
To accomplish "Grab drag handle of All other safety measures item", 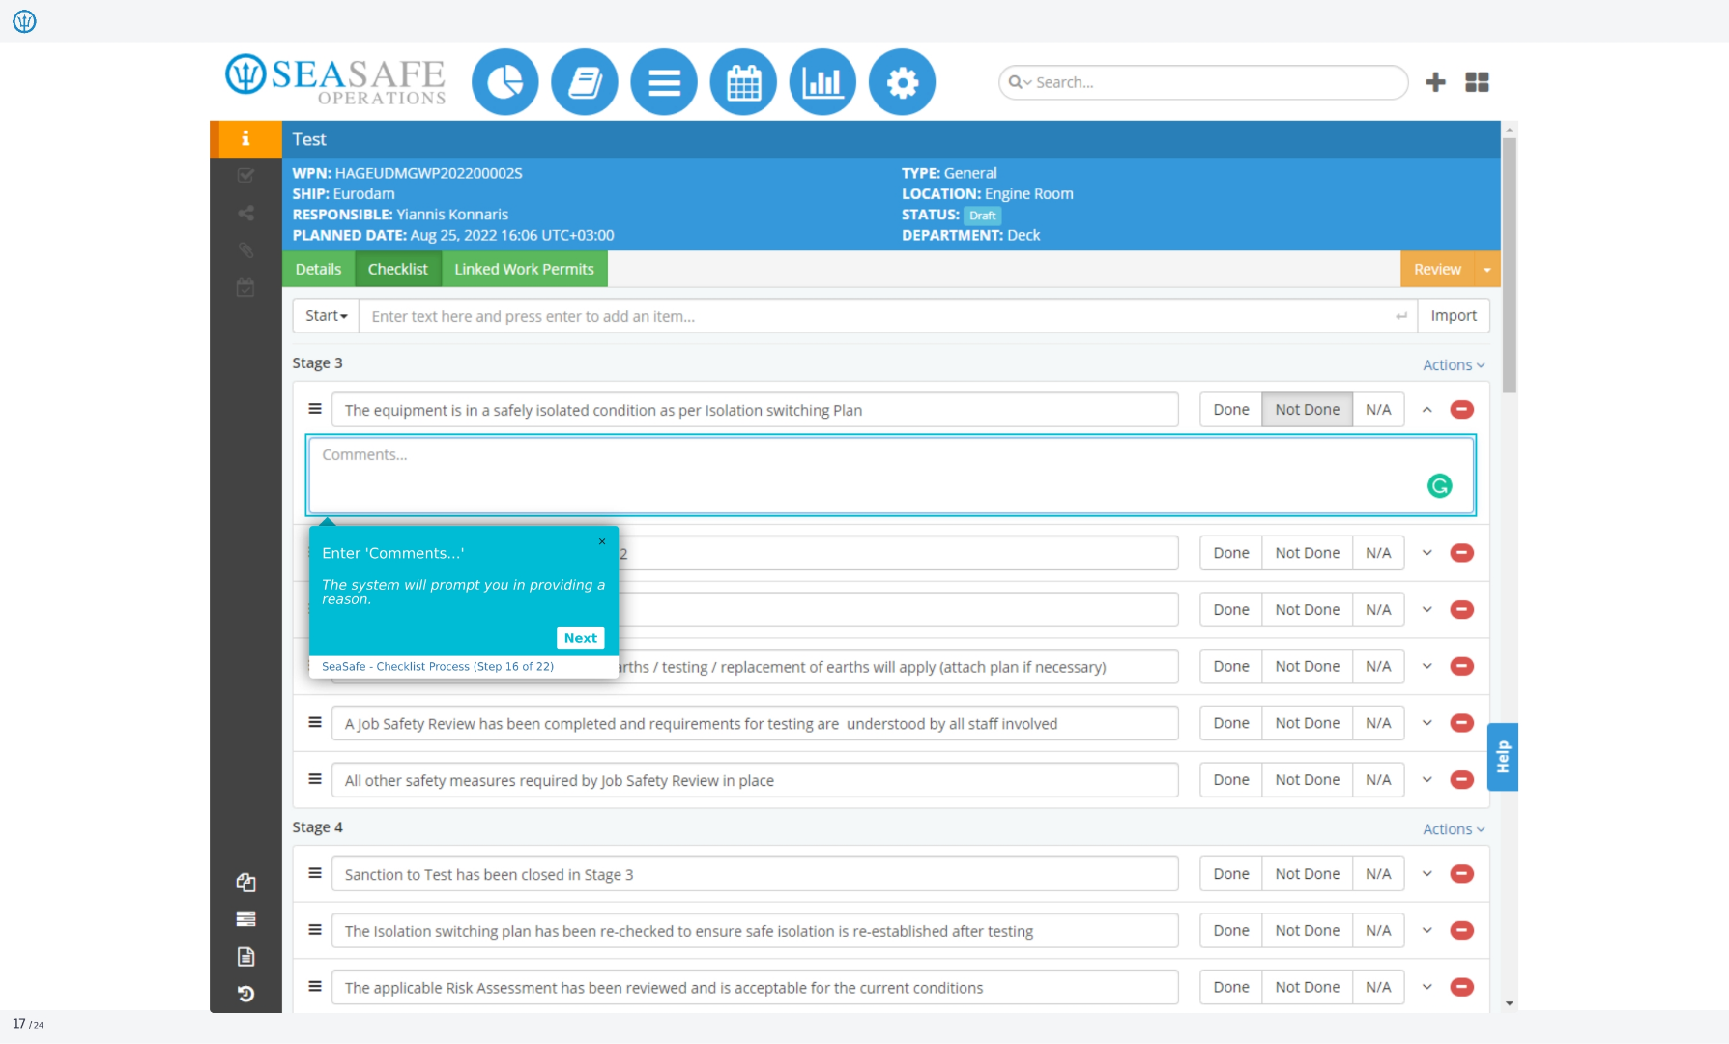I will coord(315,779).
